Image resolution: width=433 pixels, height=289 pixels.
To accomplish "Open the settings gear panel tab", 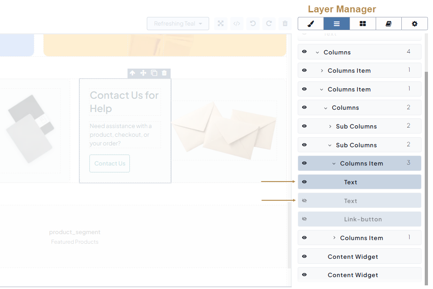I will pyautogui.click(x=415, y=24).
